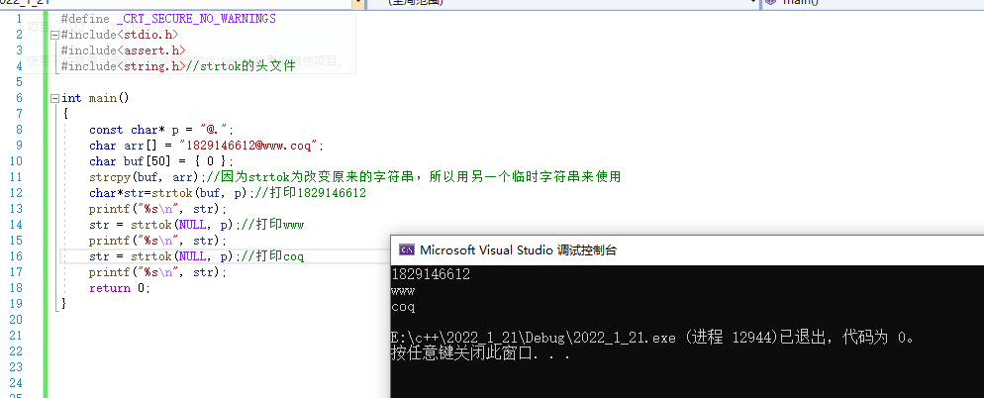Click the Microsoft Visual Studio 调试控制台 title
Screen dimensions: 984x398
tap(519, 250)
